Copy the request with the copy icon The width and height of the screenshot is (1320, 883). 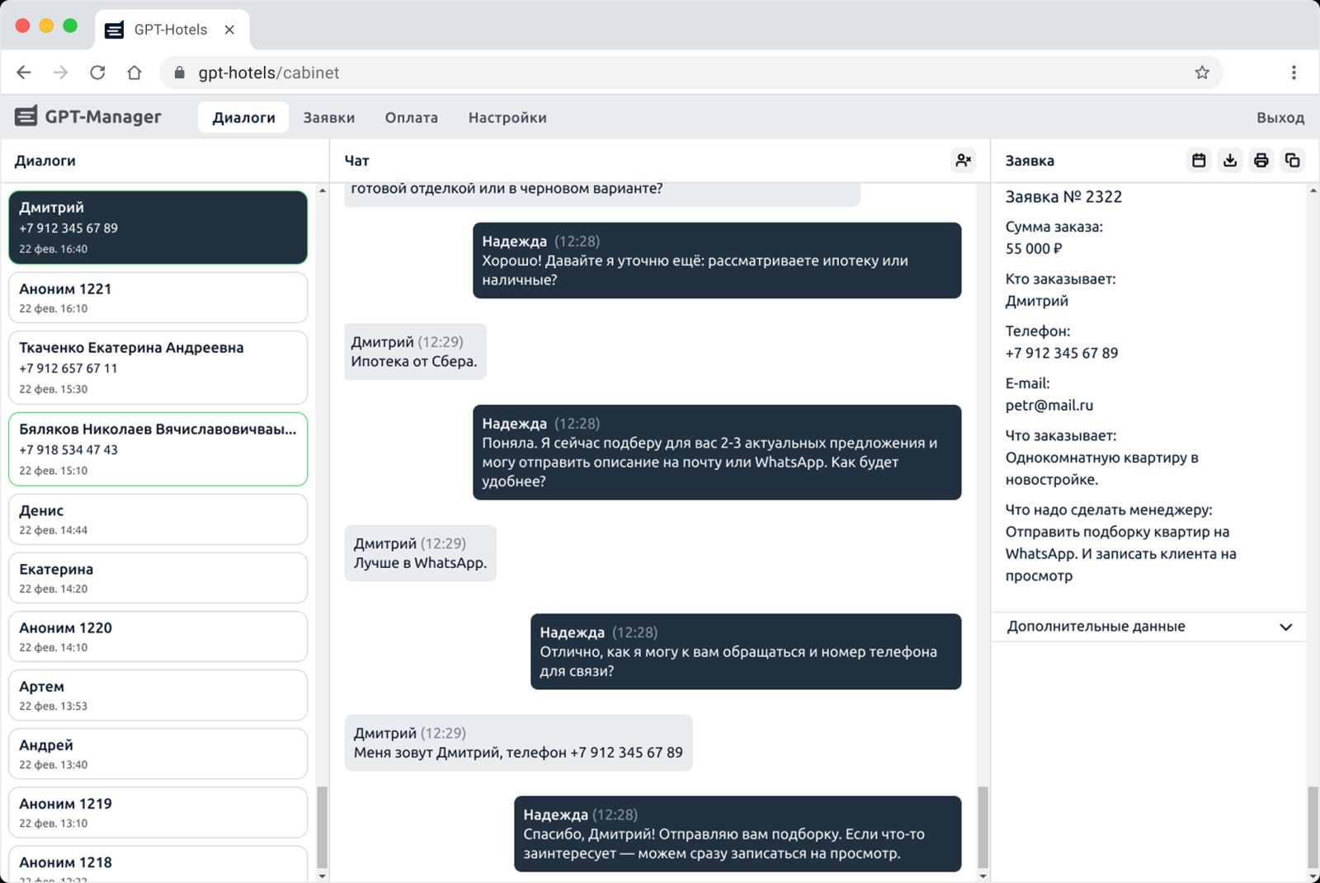click(1292, 160)
